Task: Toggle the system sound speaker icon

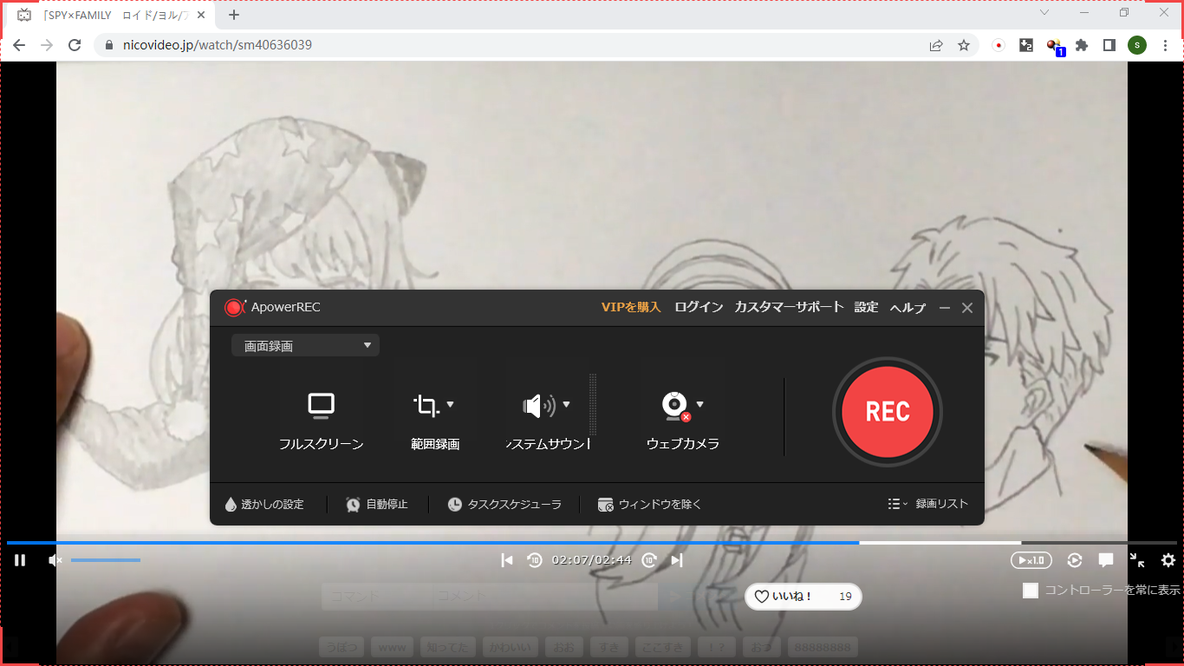Action: pos(539,405)
